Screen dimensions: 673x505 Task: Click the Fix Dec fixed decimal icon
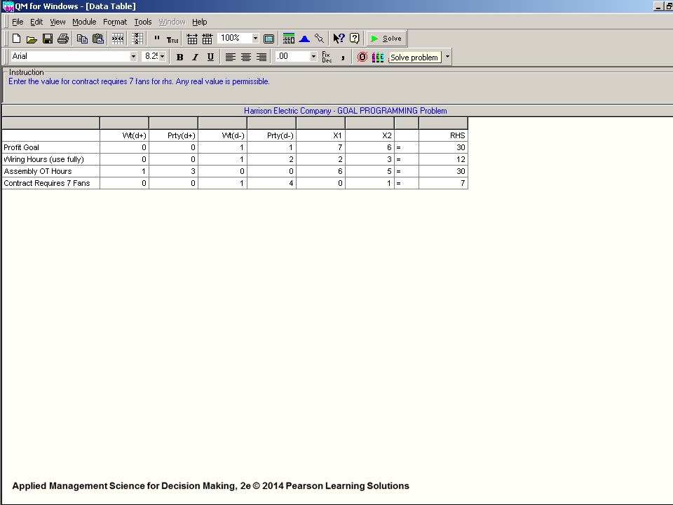click(x=327, y=57)
